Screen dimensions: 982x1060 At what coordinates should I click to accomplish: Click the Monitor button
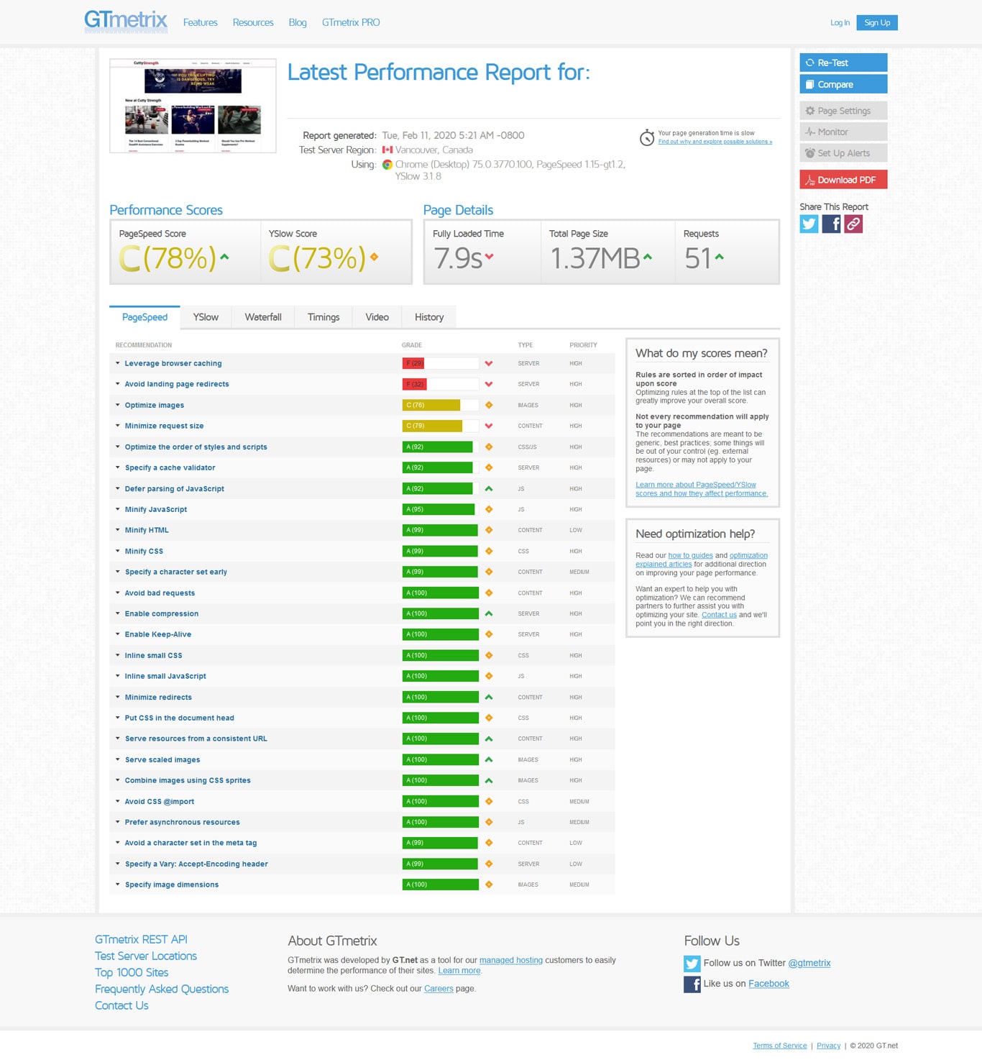coord(843,132)
